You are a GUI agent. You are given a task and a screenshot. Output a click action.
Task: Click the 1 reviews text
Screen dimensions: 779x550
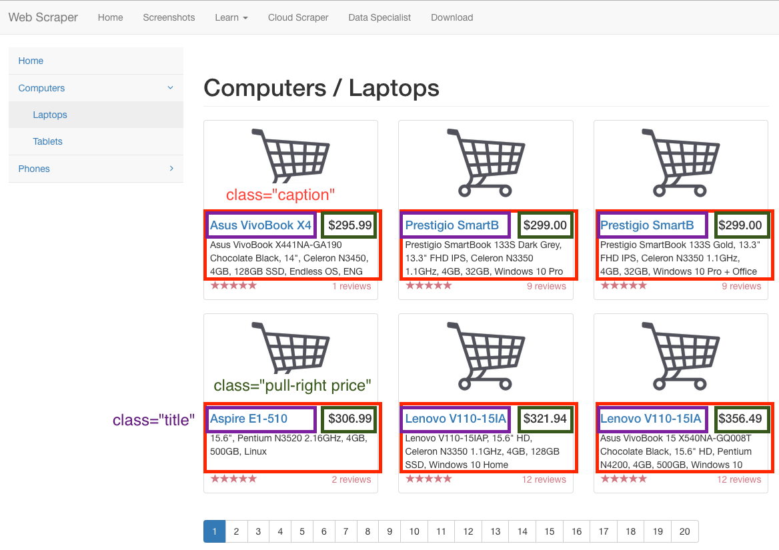pos(351,287)
